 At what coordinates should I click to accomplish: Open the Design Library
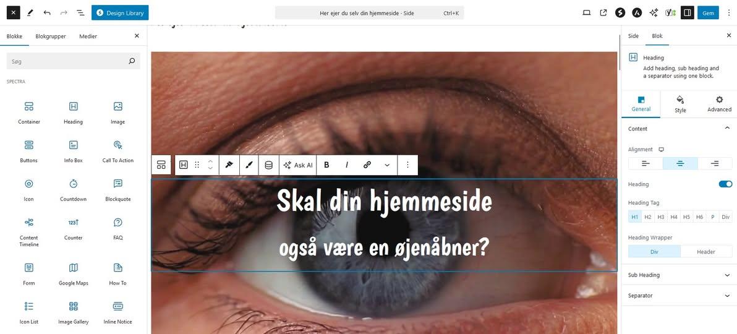pos(120,13)
